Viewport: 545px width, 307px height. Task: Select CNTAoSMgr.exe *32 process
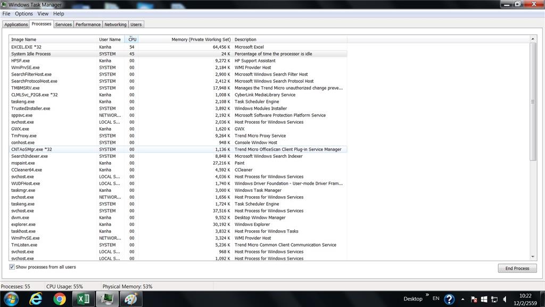pyautogui.click(x=178, y=149)
